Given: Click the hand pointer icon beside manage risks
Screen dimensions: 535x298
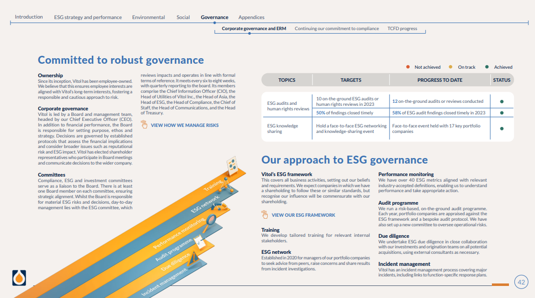Looking at the screenshot, I should (144, 124).
